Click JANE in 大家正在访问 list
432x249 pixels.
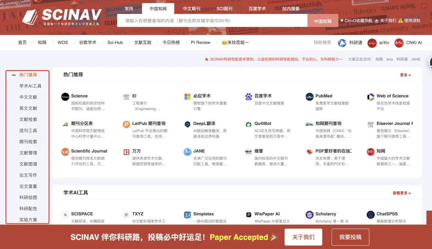416,59
